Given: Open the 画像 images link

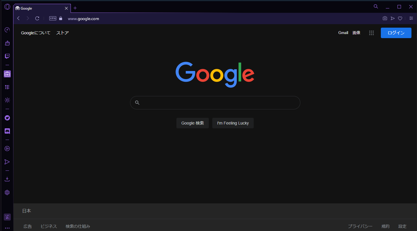Looking at the screenshot, I should (x=356, y=33).
